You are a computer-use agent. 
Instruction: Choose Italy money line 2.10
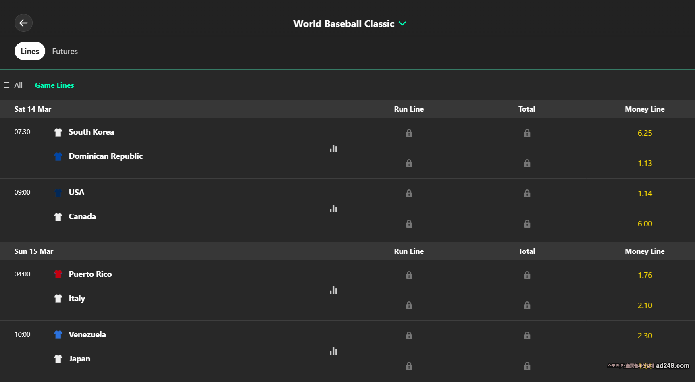[644, 305]
